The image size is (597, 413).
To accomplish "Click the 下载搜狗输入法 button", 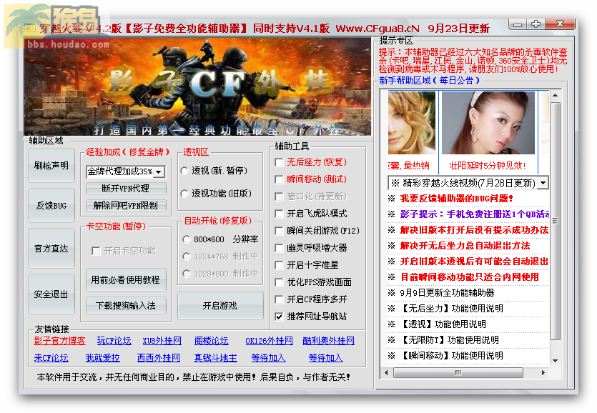I will 126,306.
